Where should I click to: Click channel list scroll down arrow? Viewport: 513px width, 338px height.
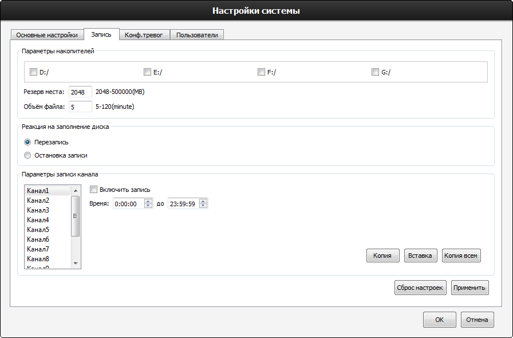(76, 264)
